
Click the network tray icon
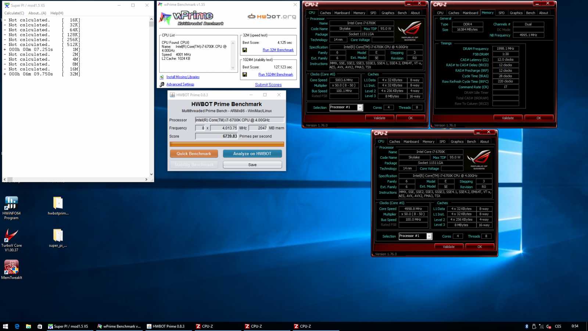(x=541, y=326)
